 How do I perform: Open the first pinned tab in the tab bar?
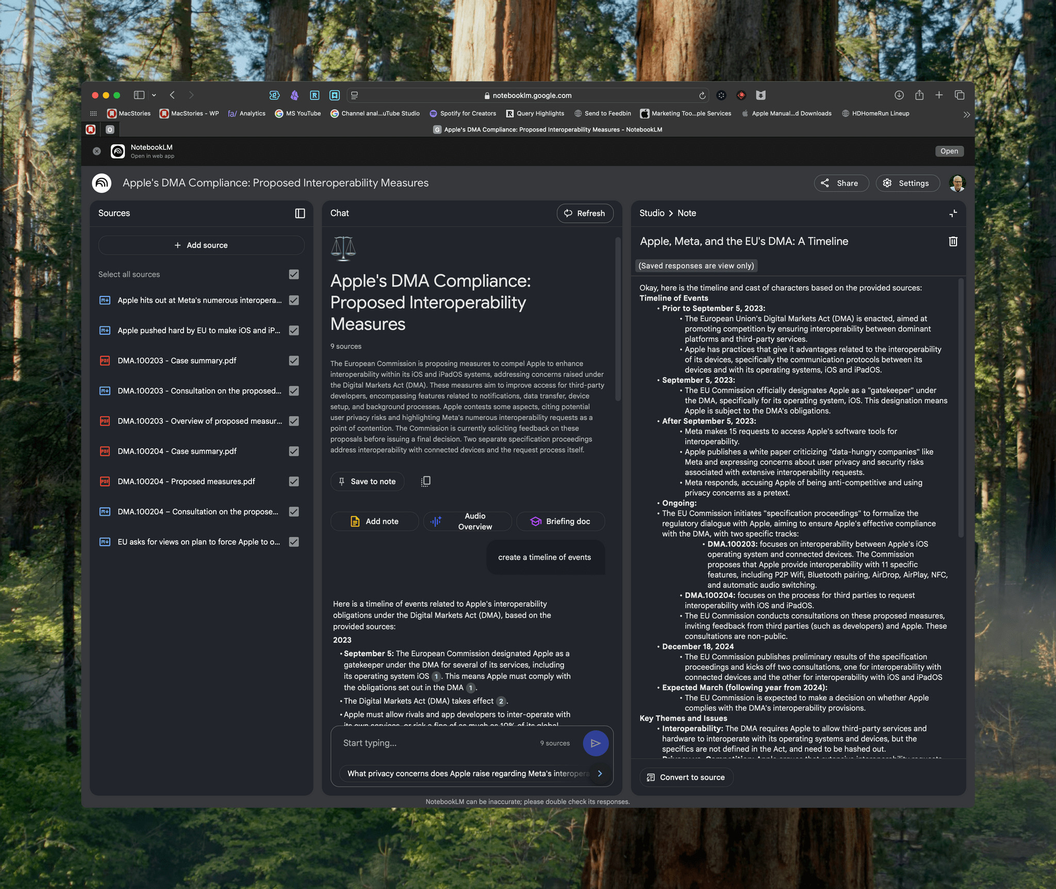(x=91, y=129)
